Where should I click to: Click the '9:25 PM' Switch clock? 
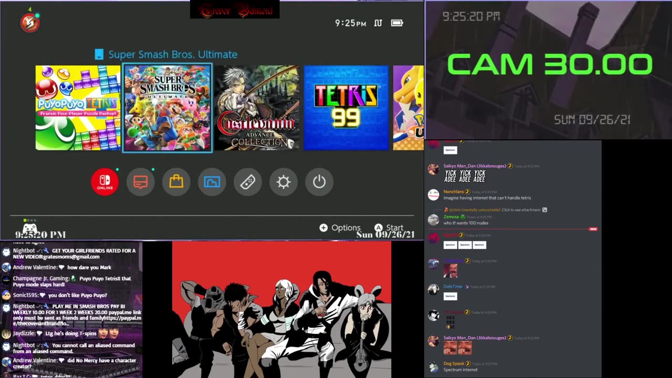[x=351, y=23]
